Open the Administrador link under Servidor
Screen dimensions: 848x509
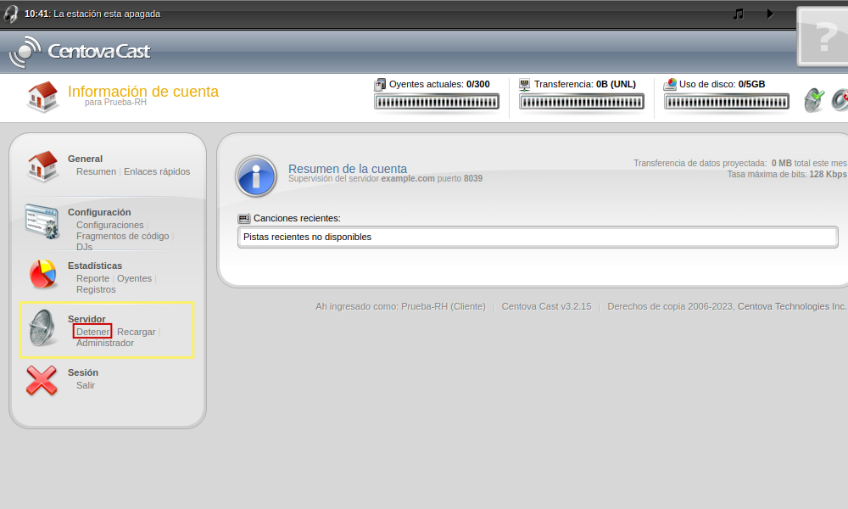pyautogui.click(x=105, y=343)
